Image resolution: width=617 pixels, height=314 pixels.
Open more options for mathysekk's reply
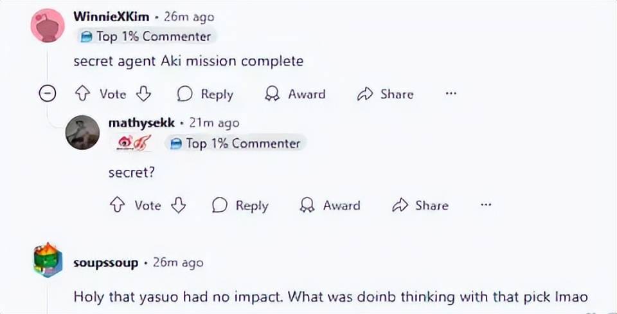click(x=486, y=205)
